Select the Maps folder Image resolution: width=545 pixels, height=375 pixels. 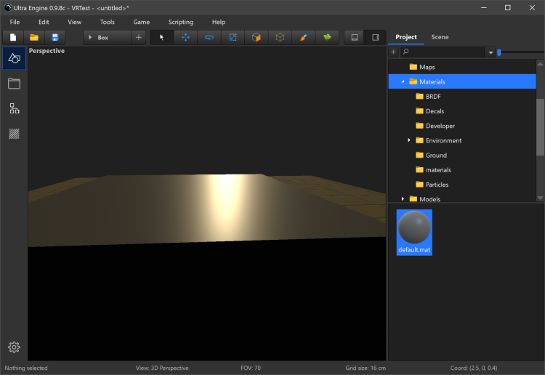tap(422, 67)
